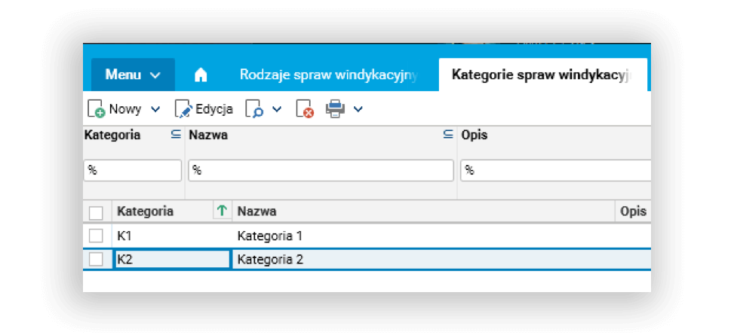This screenshot has height=335, width=734.
Task: Open the dropdown arrow next to Nowy
Action: 155,109
